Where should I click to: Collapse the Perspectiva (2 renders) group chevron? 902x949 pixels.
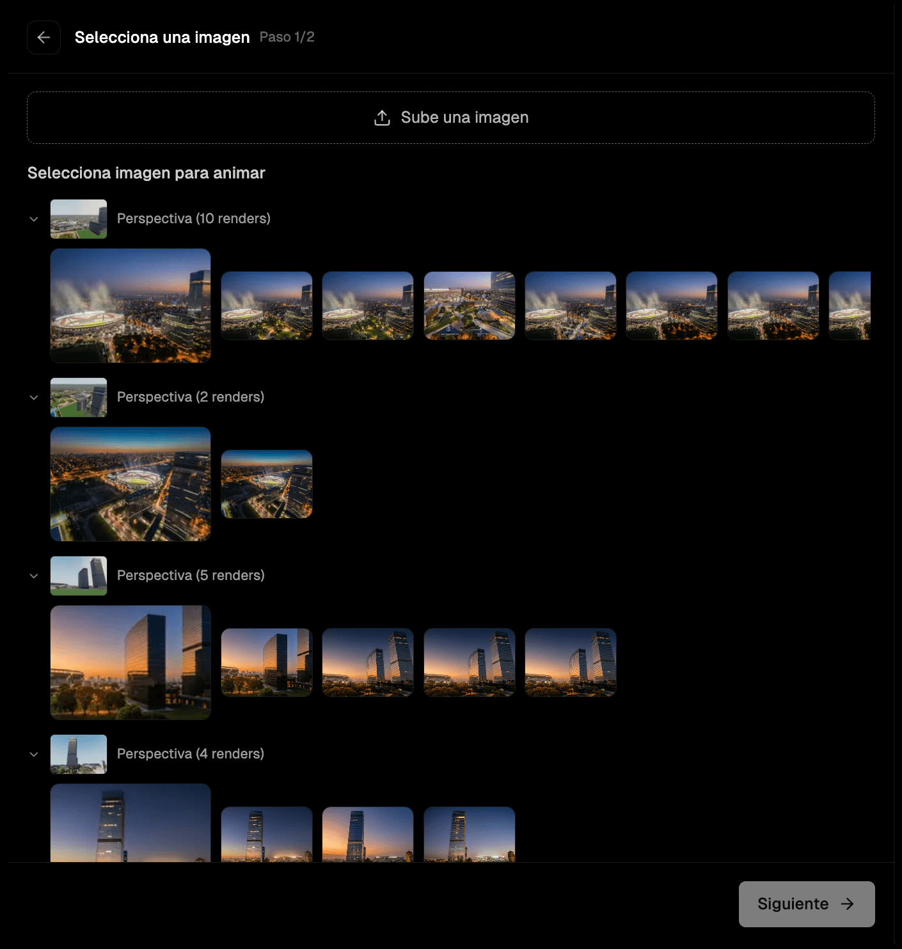click(x=34, y=397)
